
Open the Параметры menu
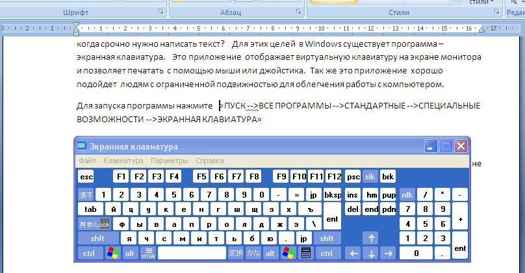coord(170,161)
